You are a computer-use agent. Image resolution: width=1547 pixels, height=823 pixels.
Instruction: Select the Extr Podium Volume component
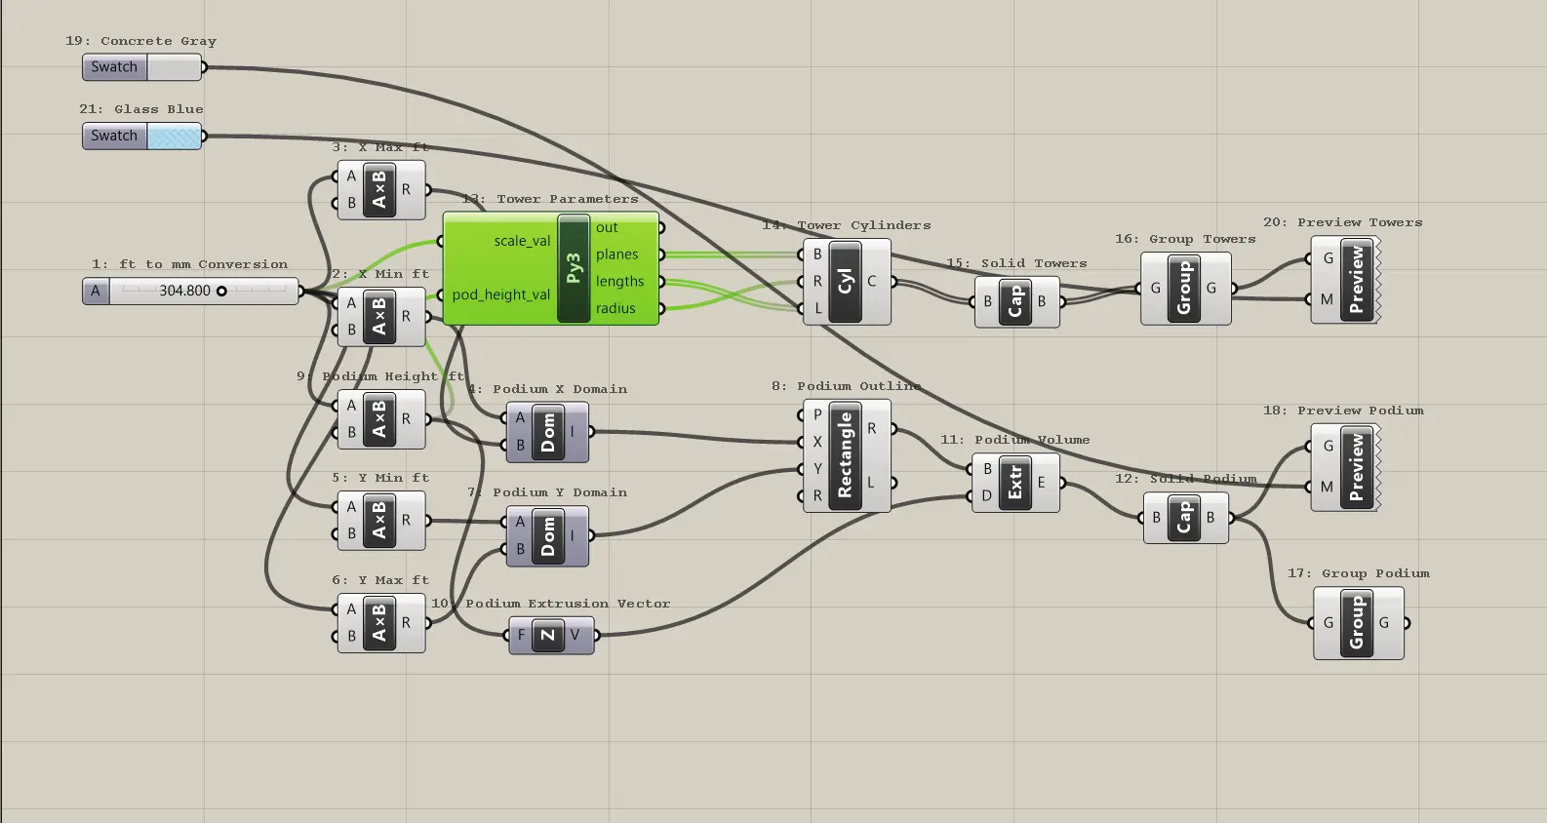(1014, 482)
